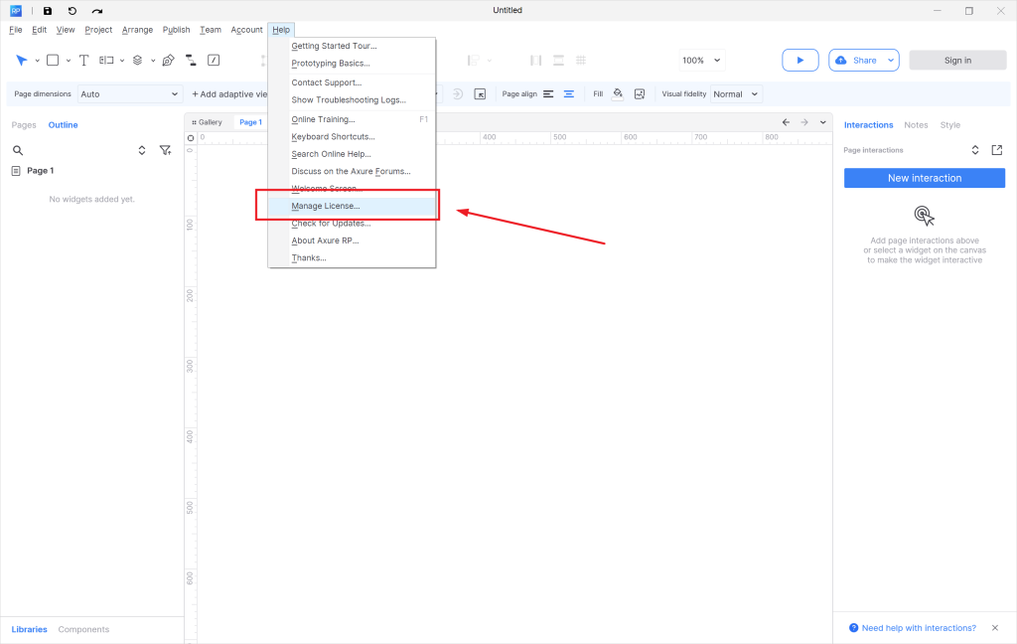Activate the Connector tool
This screenshot has width=1017, height=644.
click(x=191, y=61)
